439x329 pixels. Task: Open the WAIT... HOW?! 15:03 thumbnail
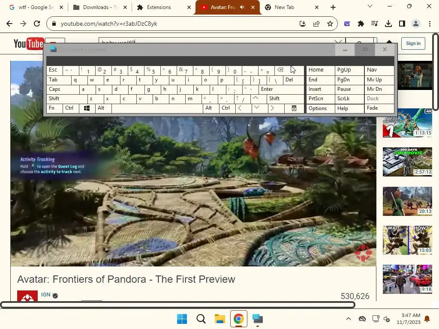[x=407, y=240]
